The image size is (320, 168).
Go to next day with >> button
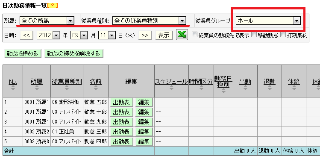(145, 35)
